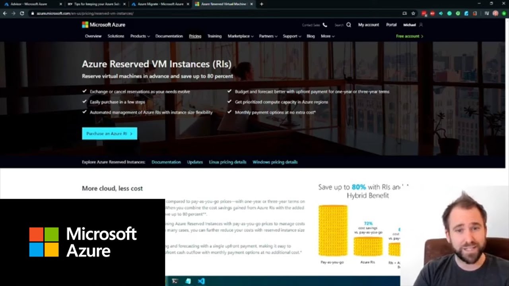Click the first red extension icon
This screenshot has height=286, width=509.
tap(424, 13)
